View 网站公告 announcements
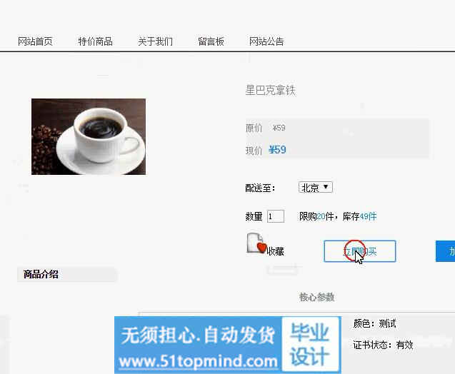 [266, 41]
